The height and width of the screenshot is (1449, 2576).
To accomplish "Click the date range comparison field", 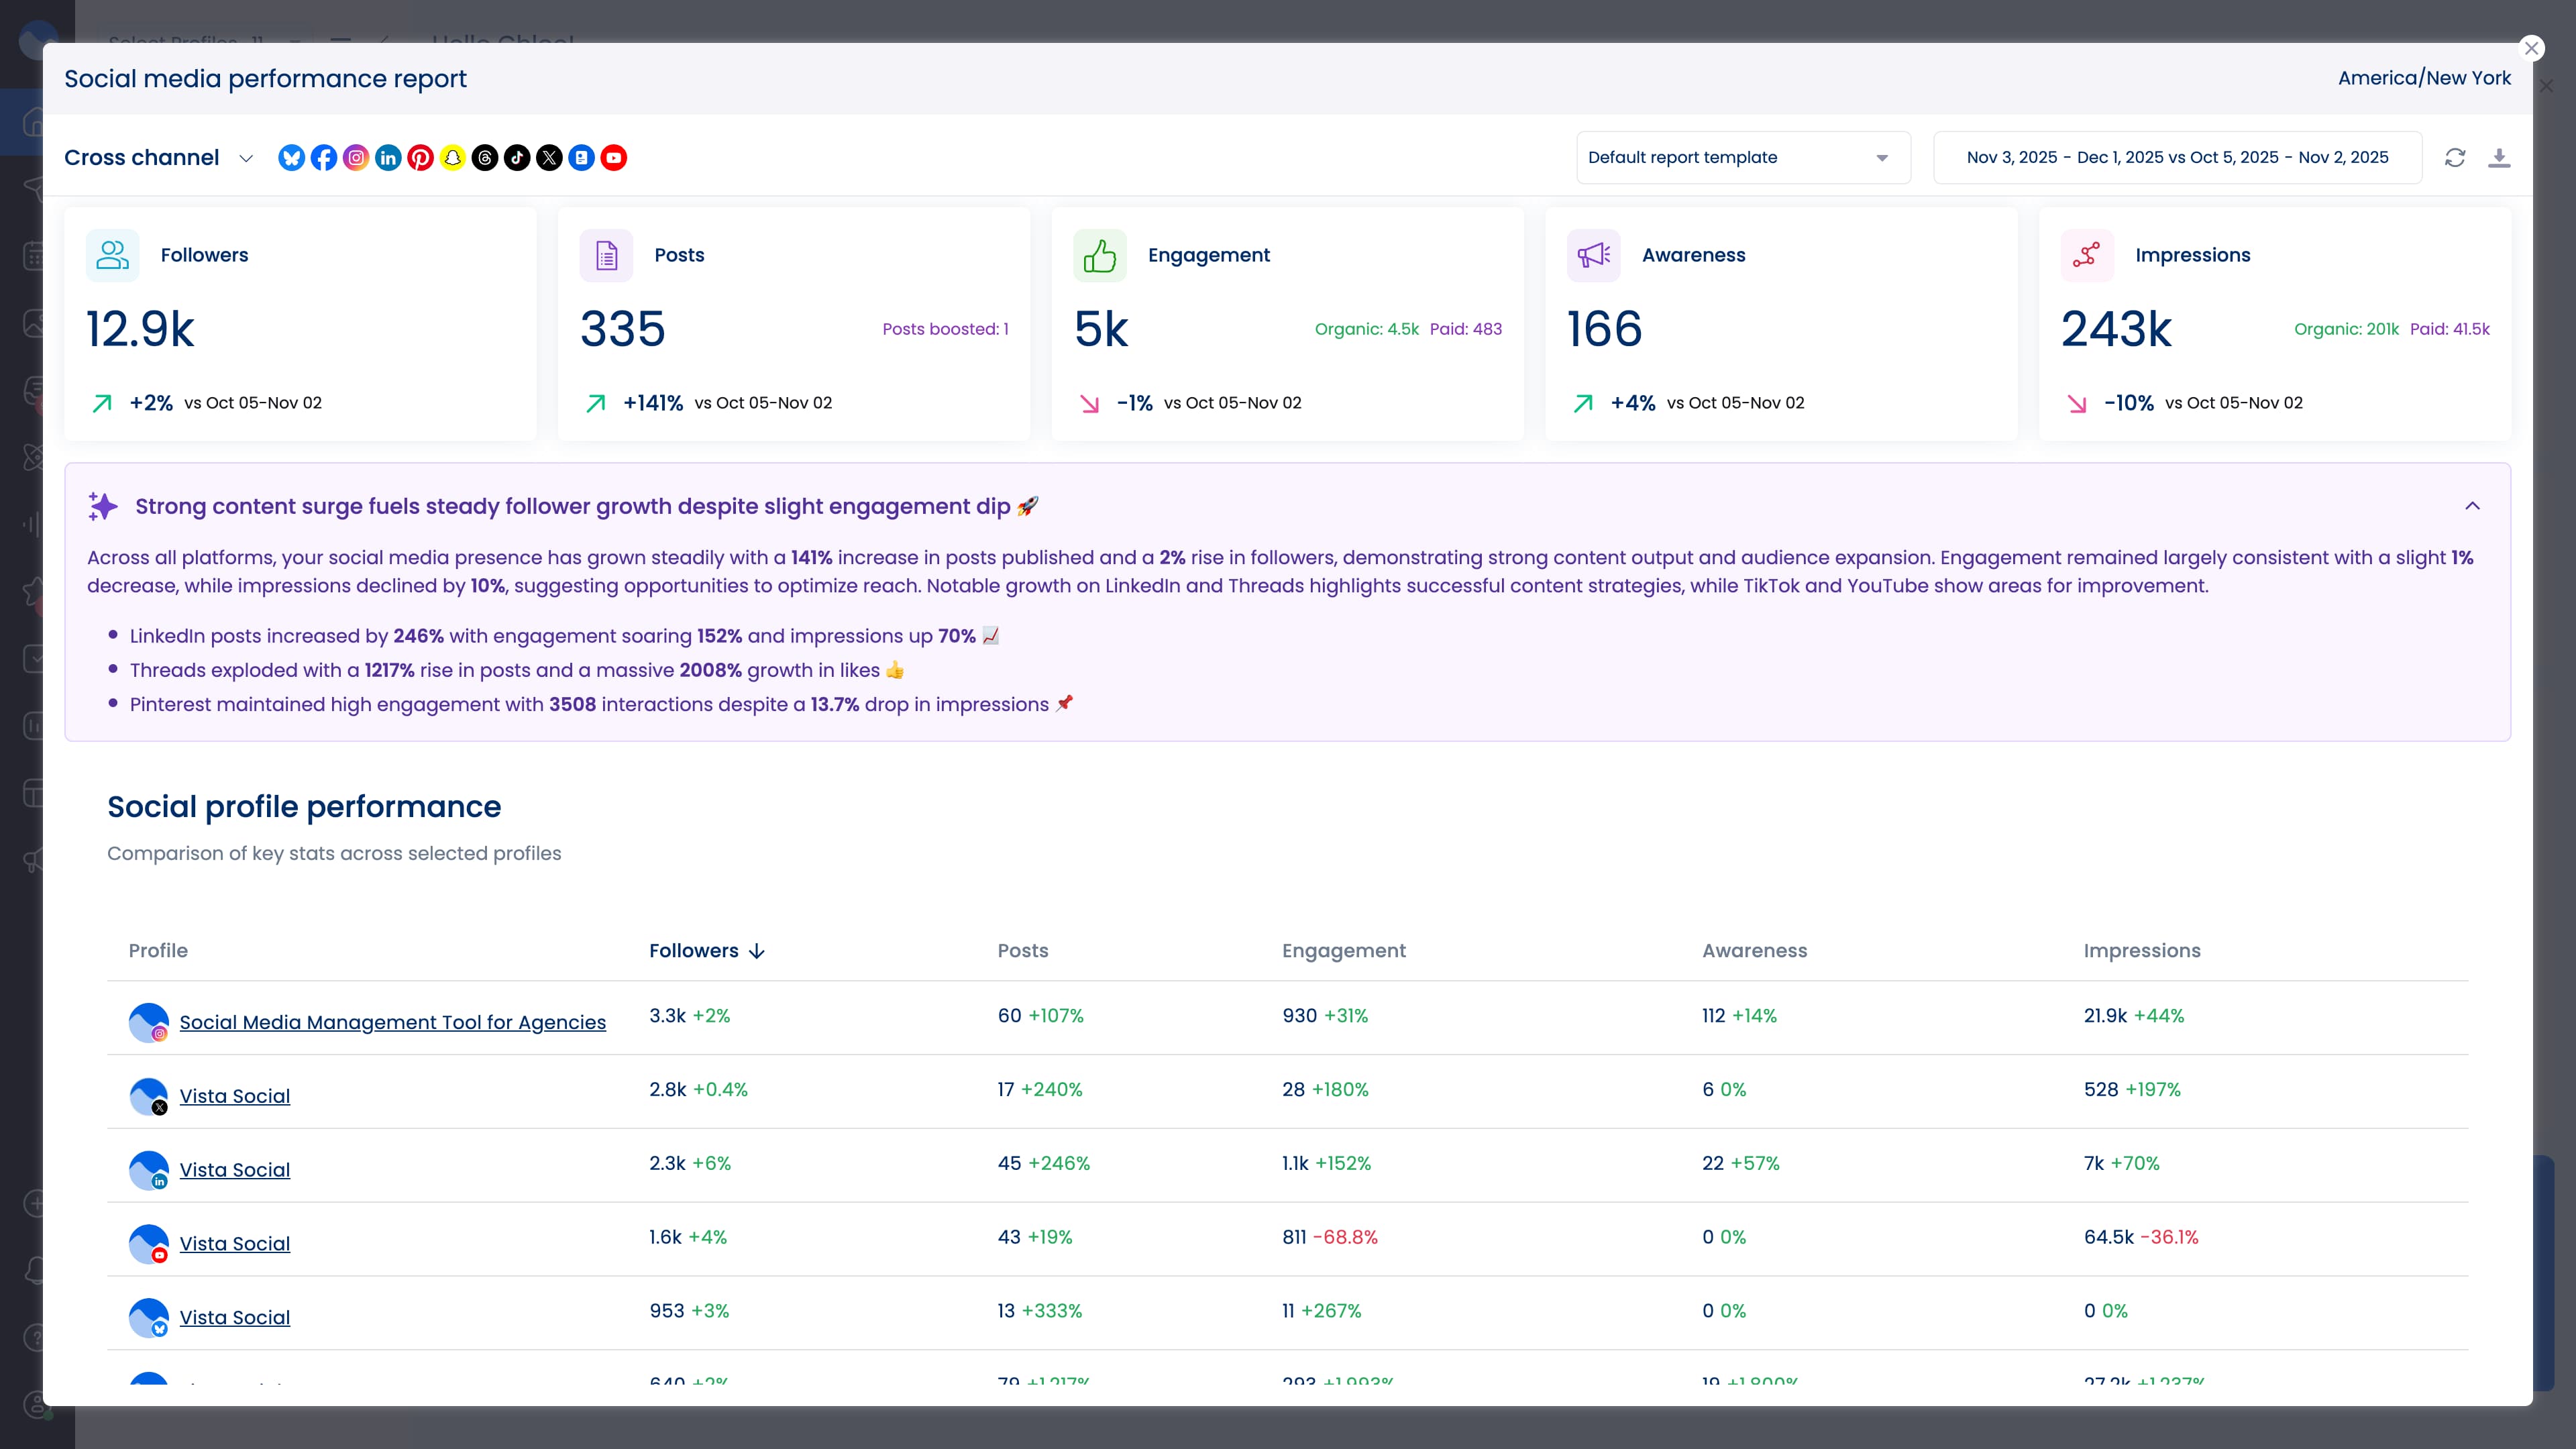I will (x=2176, y=157).
